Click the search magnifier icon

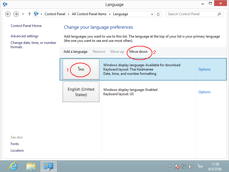point(219,14)
